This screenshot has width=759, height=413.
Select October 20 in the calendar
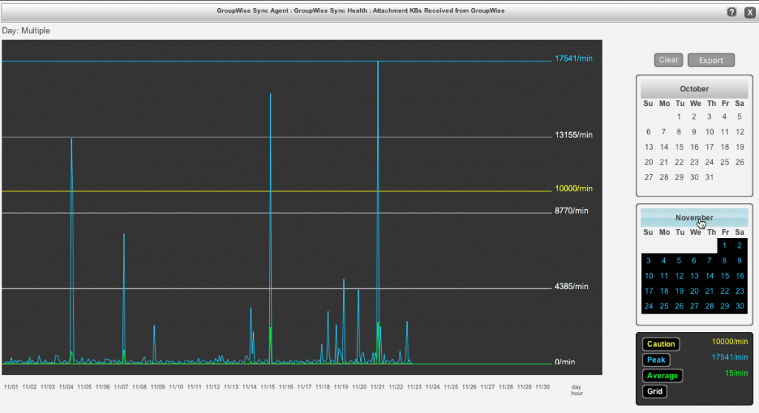(x=649, y=162)
